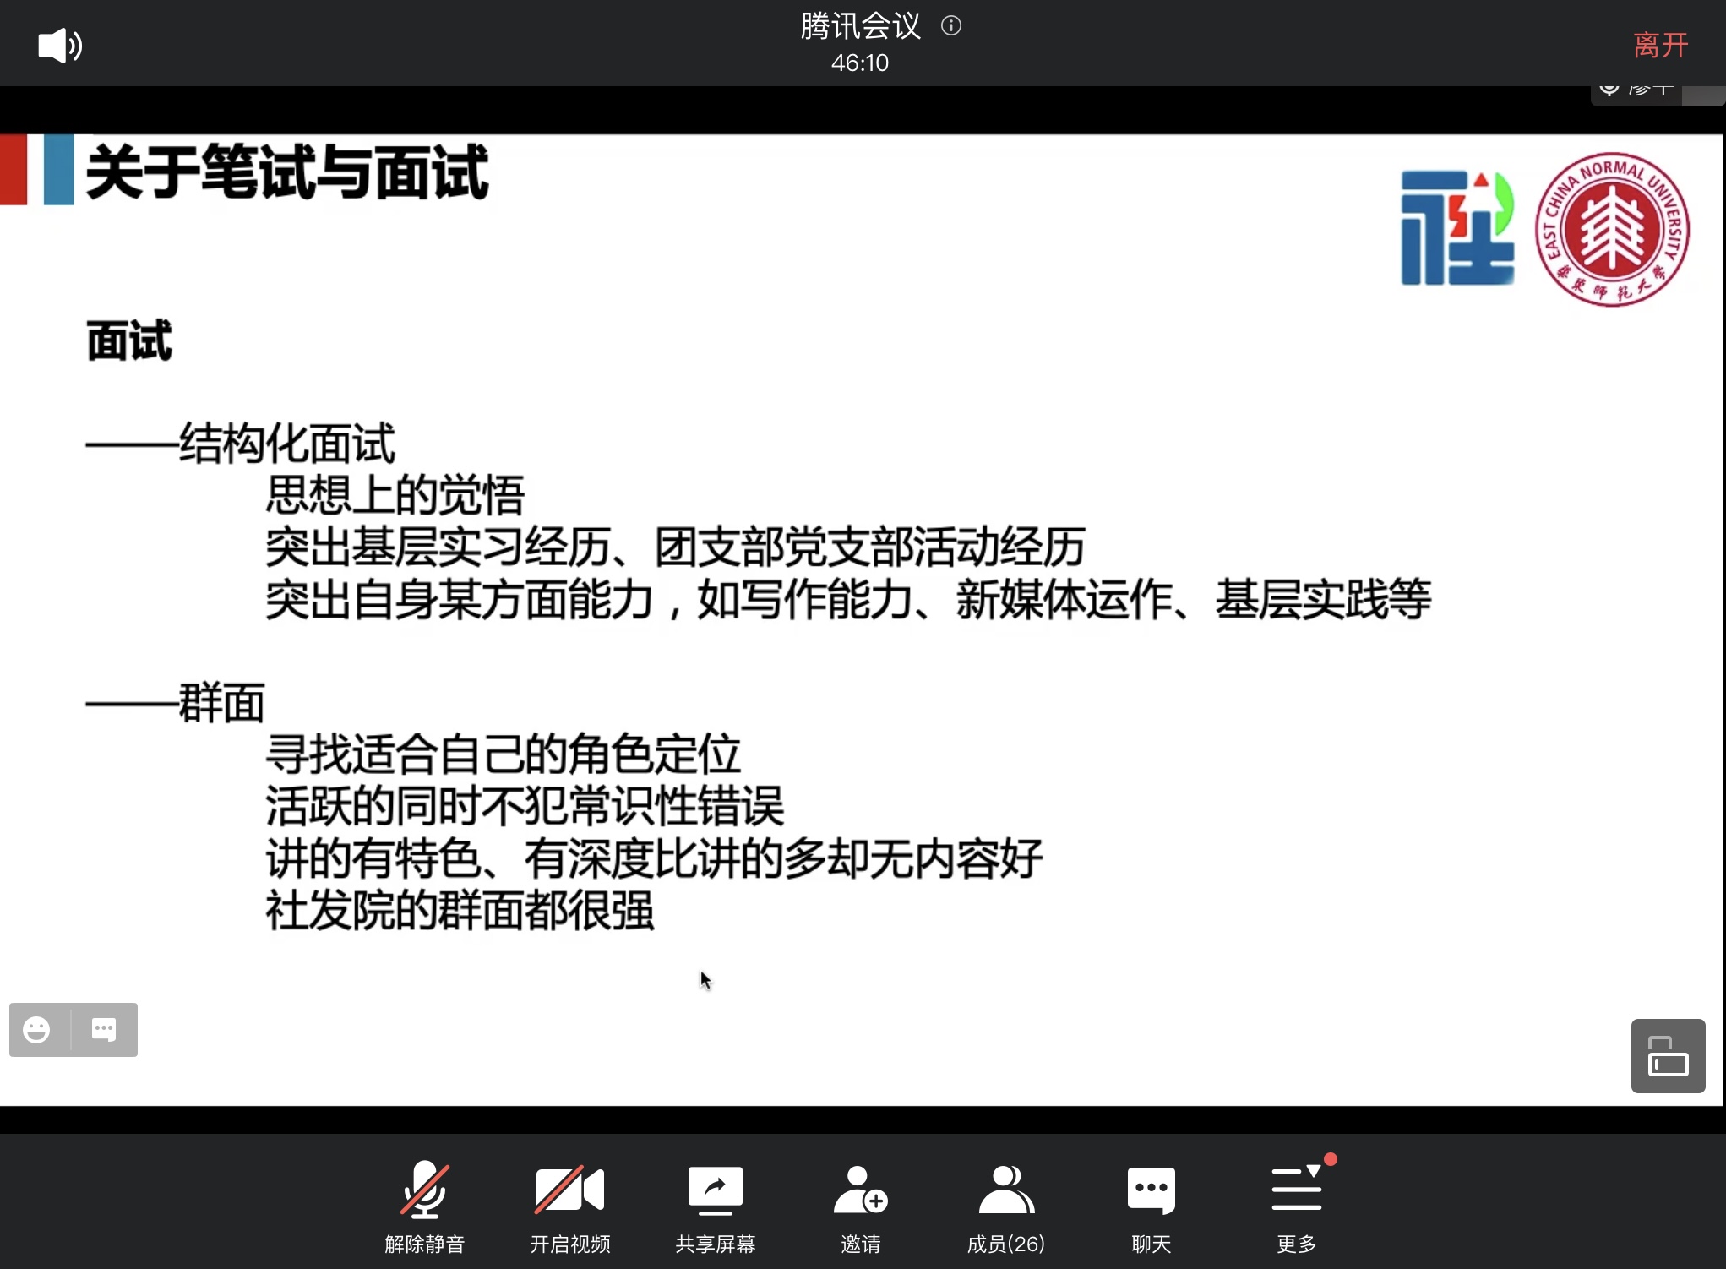Switch layout with the floating window icon

(1668, 1056)
